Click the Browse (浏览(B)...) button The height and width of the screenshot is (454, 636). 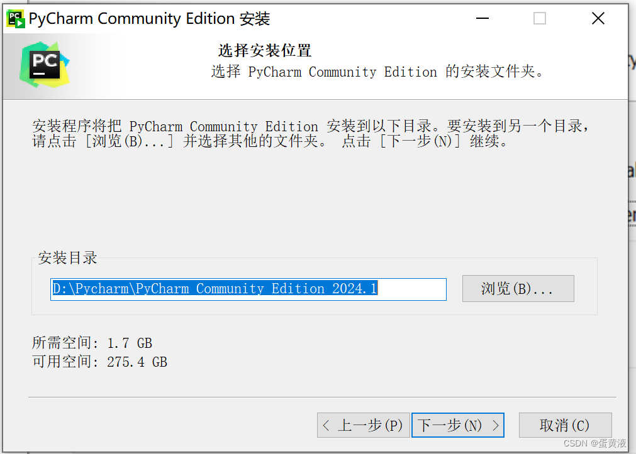tap(518, 288)
